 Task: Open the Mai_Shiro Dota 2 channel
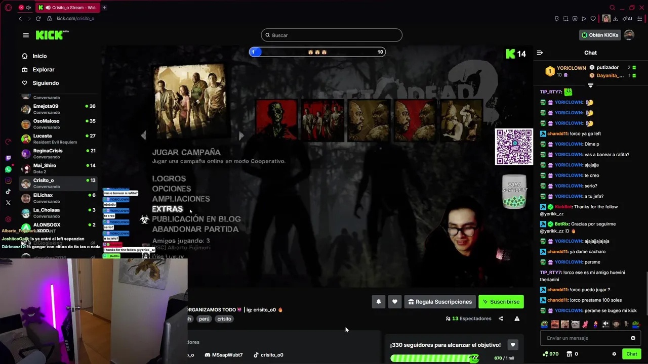pyautogui.click(x=58, y=168)
